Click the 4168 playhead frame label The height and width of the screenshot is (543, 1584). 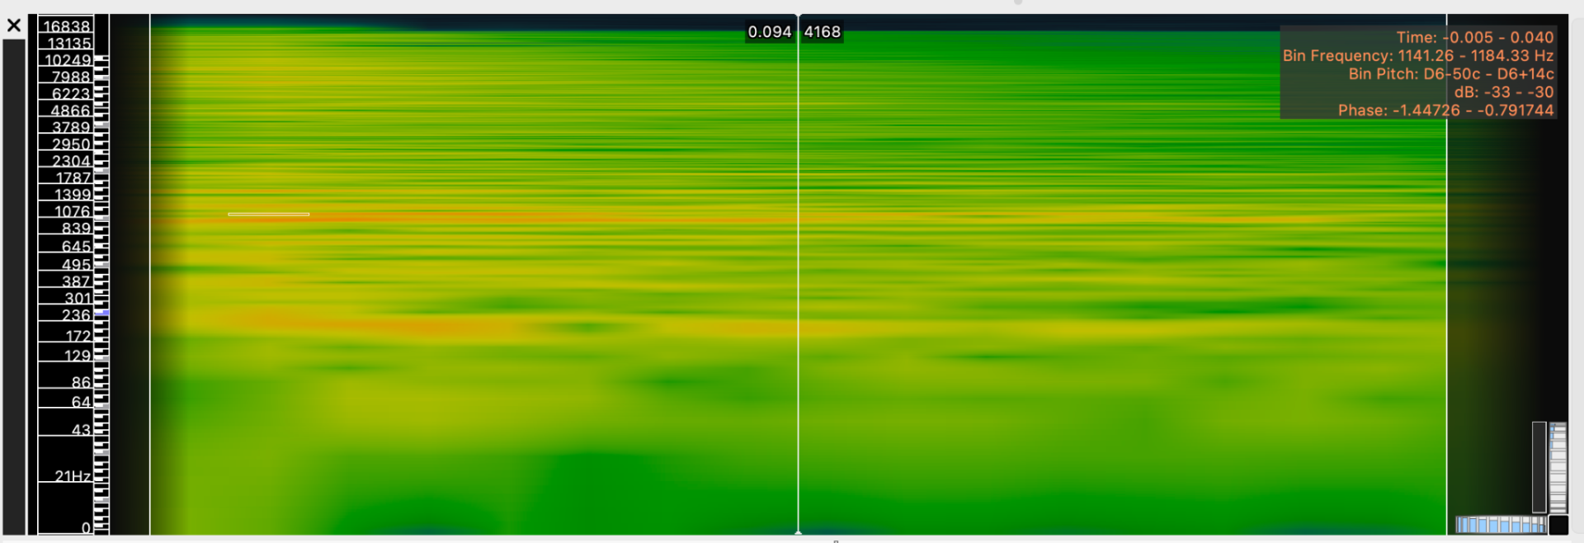(823, 32)
